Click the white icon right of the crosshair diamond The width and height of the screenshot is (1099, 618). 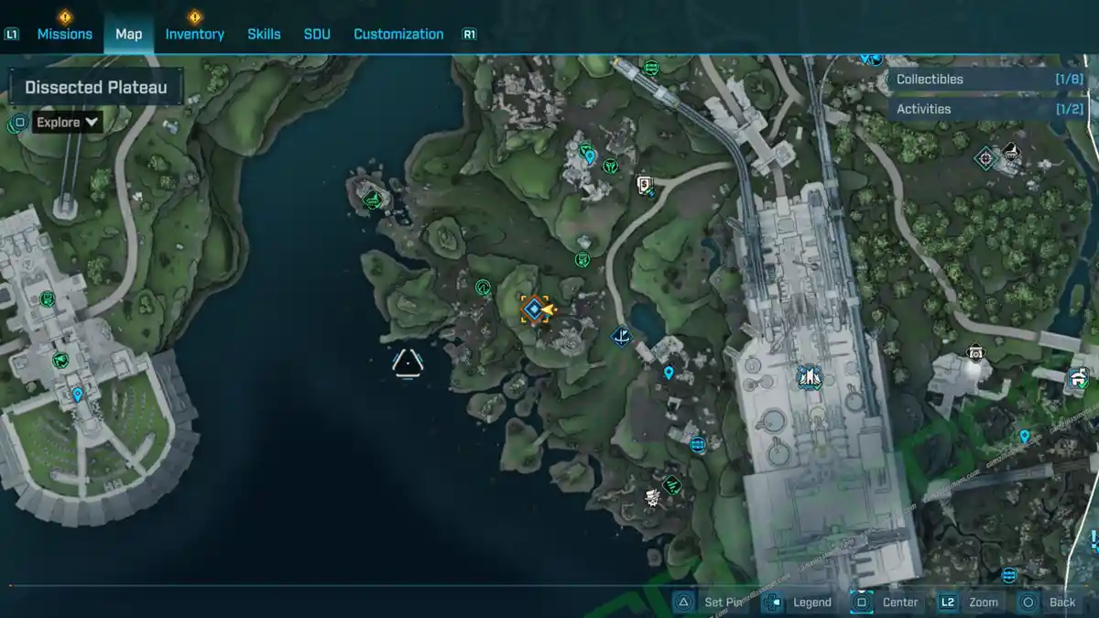click(1011, 150)
